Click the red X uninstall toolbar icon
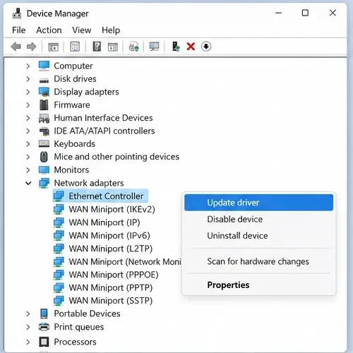This screenshot has height=353, width=353. (x=191, y=47)
